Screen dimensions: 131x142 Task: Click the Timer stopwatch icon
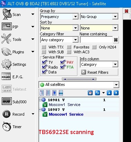click(x=7, y=126)
